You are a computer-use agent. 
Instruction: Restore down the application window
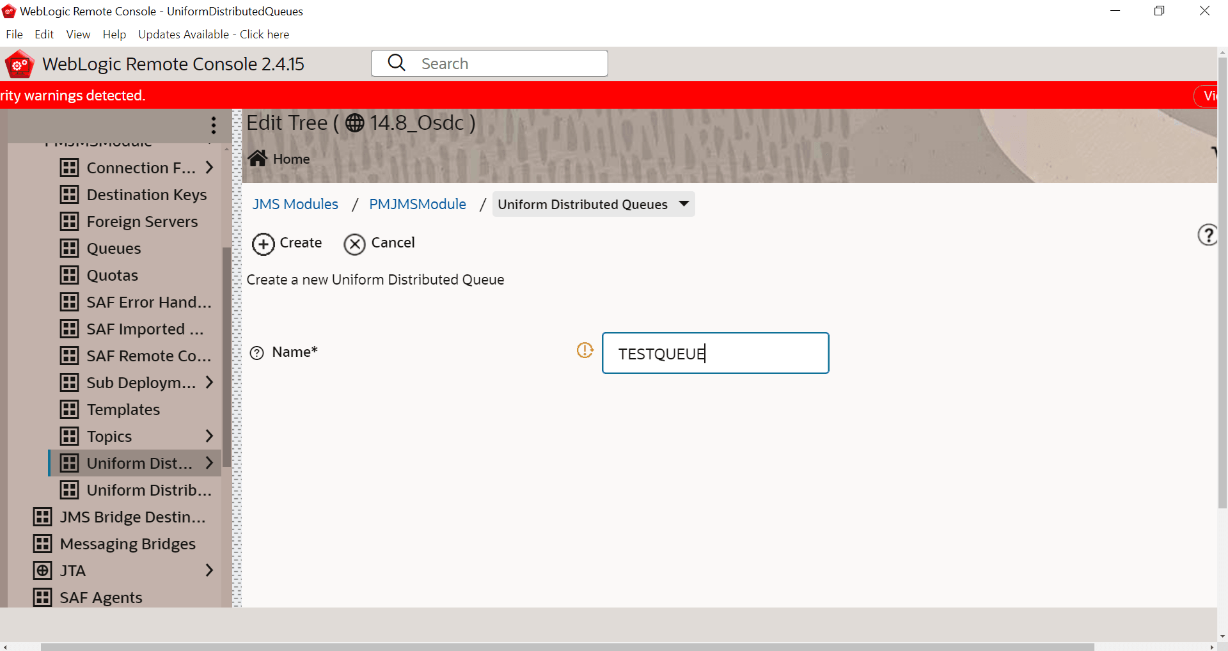point(1159,11)
